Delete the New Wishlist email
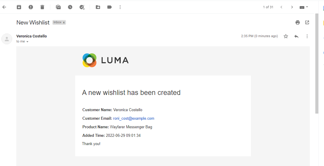 [x=42, y=7]
